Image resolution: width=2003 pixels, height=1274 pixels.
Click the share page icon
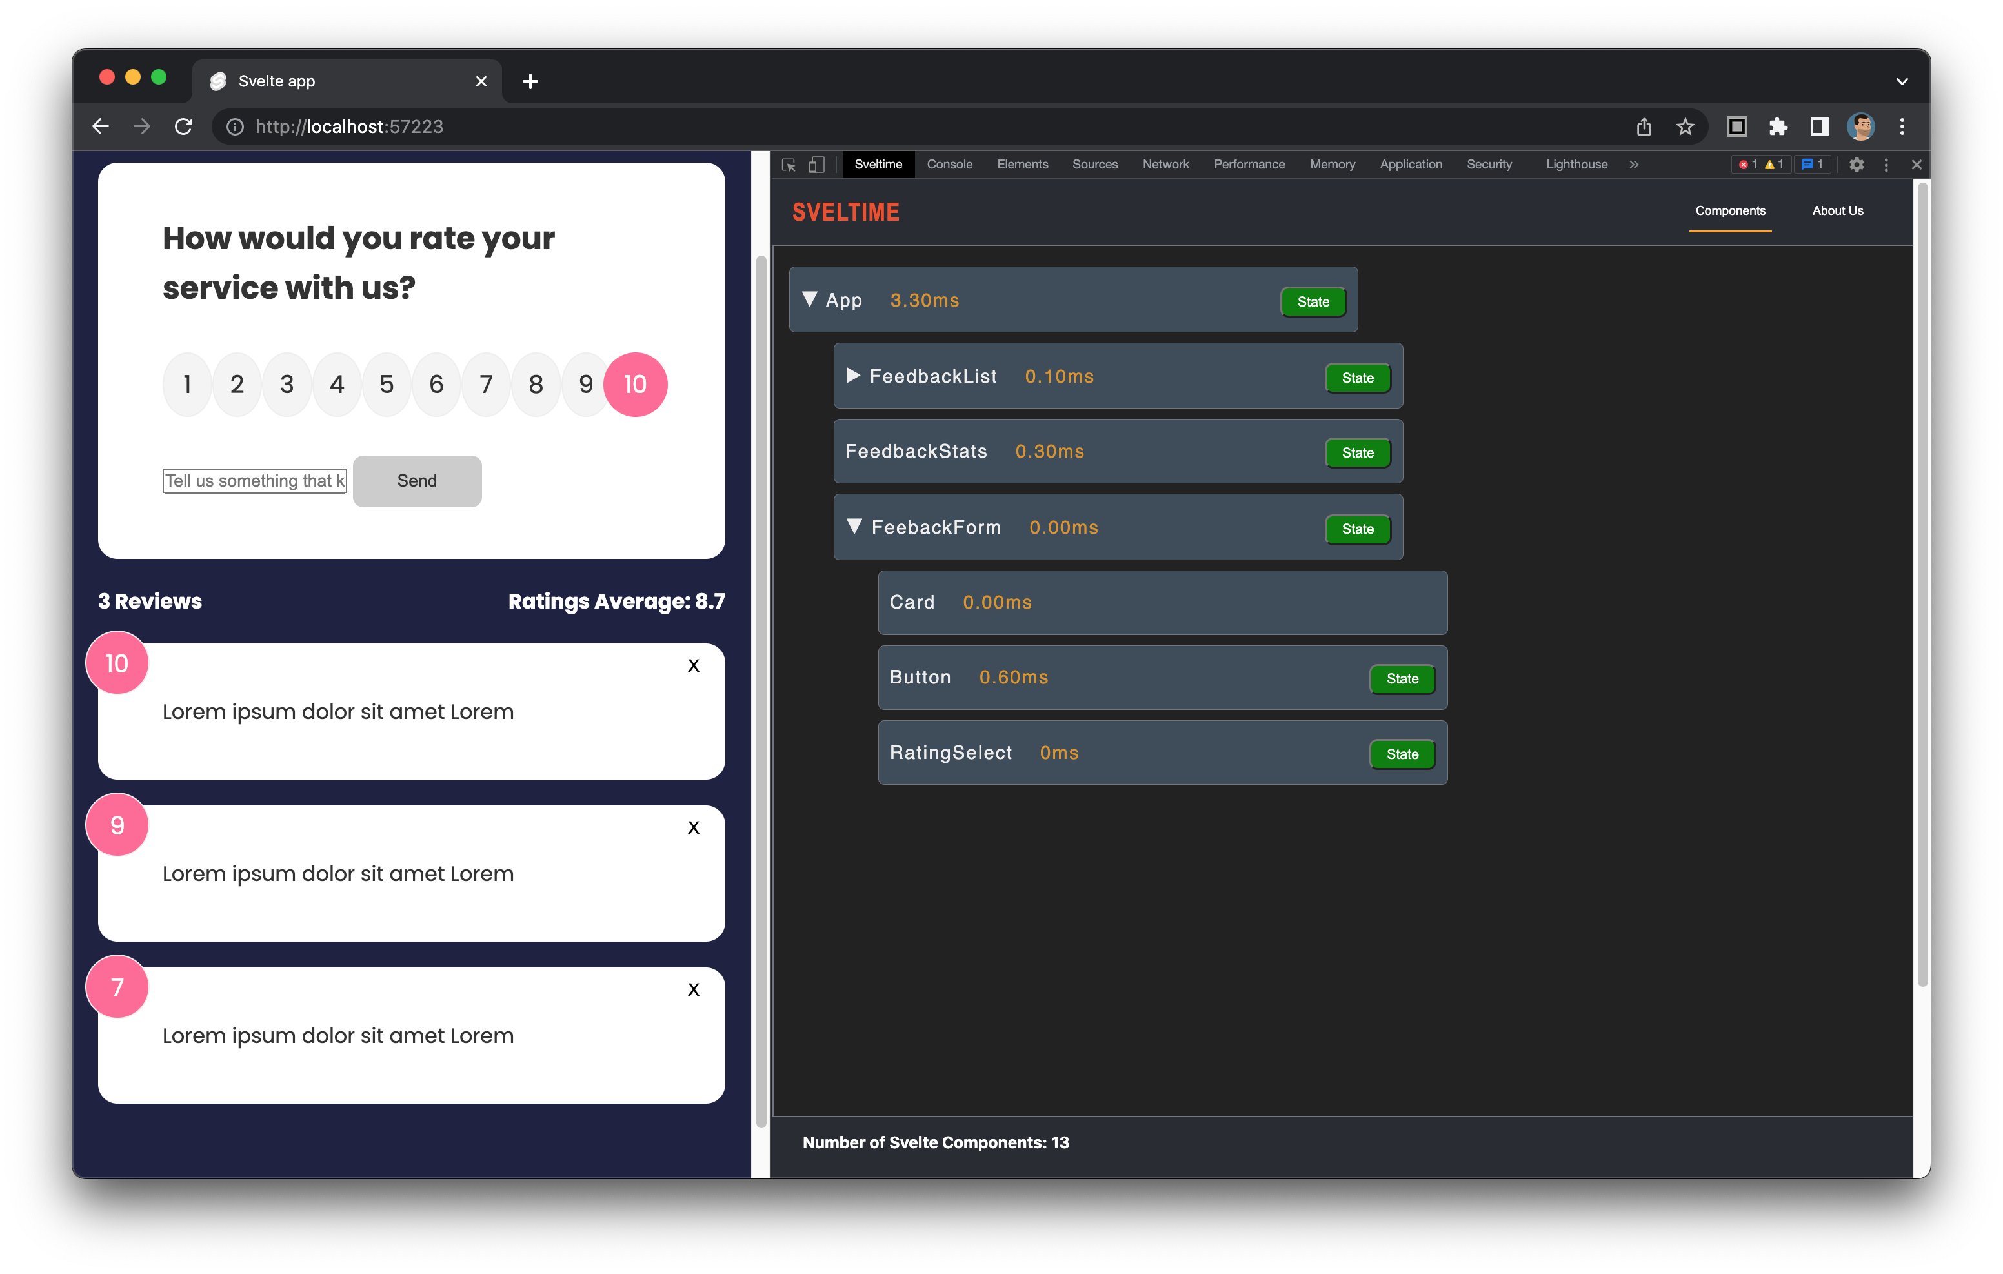pos(1644,126)
